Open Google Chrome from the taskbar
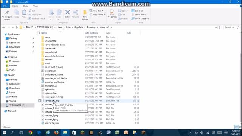The width and height of the screenshot is (242, 136). point(30,133)
